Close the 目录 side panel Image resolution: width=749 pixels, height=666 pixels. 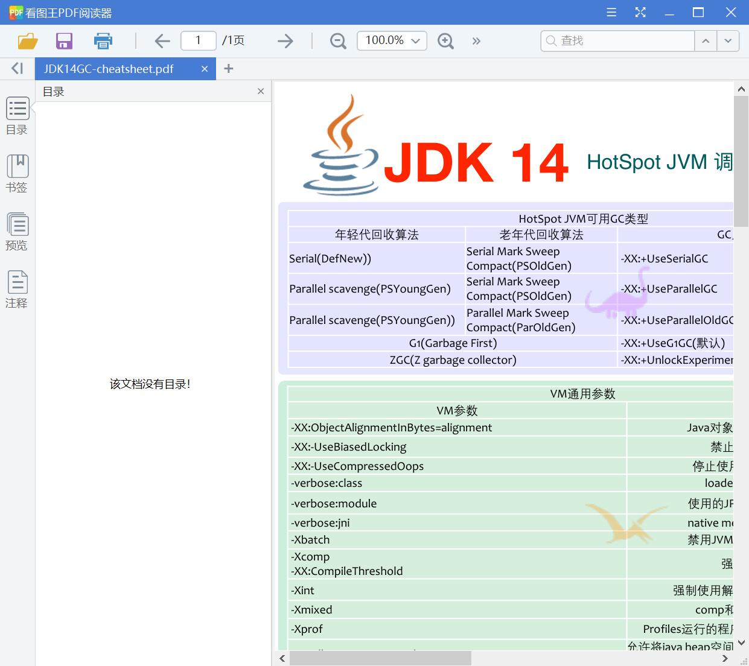coord(261,91)
